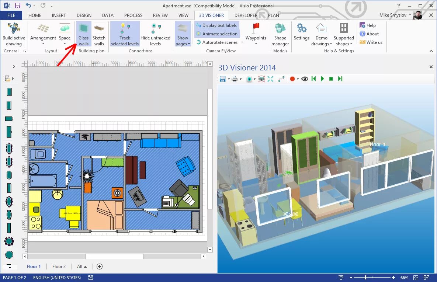The width and height of the screenshot is (437, 282).
Task: Open the camera view dropdown arrow
Action: pyautogui.click(x=254, y=79)
